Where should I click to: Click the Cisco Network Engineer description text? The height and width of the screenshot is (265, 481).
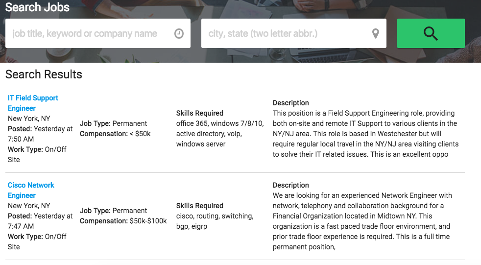pyautogui.click(x=362, y=221)
